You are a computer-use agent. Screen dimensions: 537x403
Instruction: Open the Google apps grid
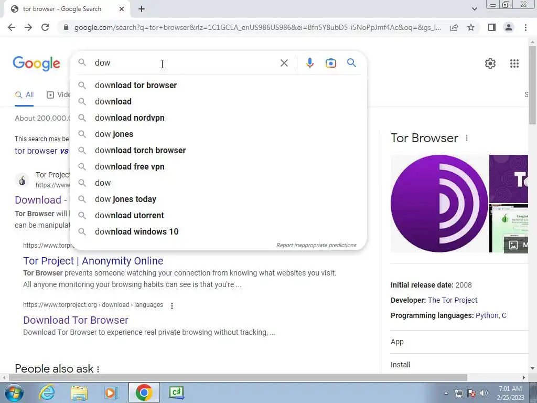514,63
